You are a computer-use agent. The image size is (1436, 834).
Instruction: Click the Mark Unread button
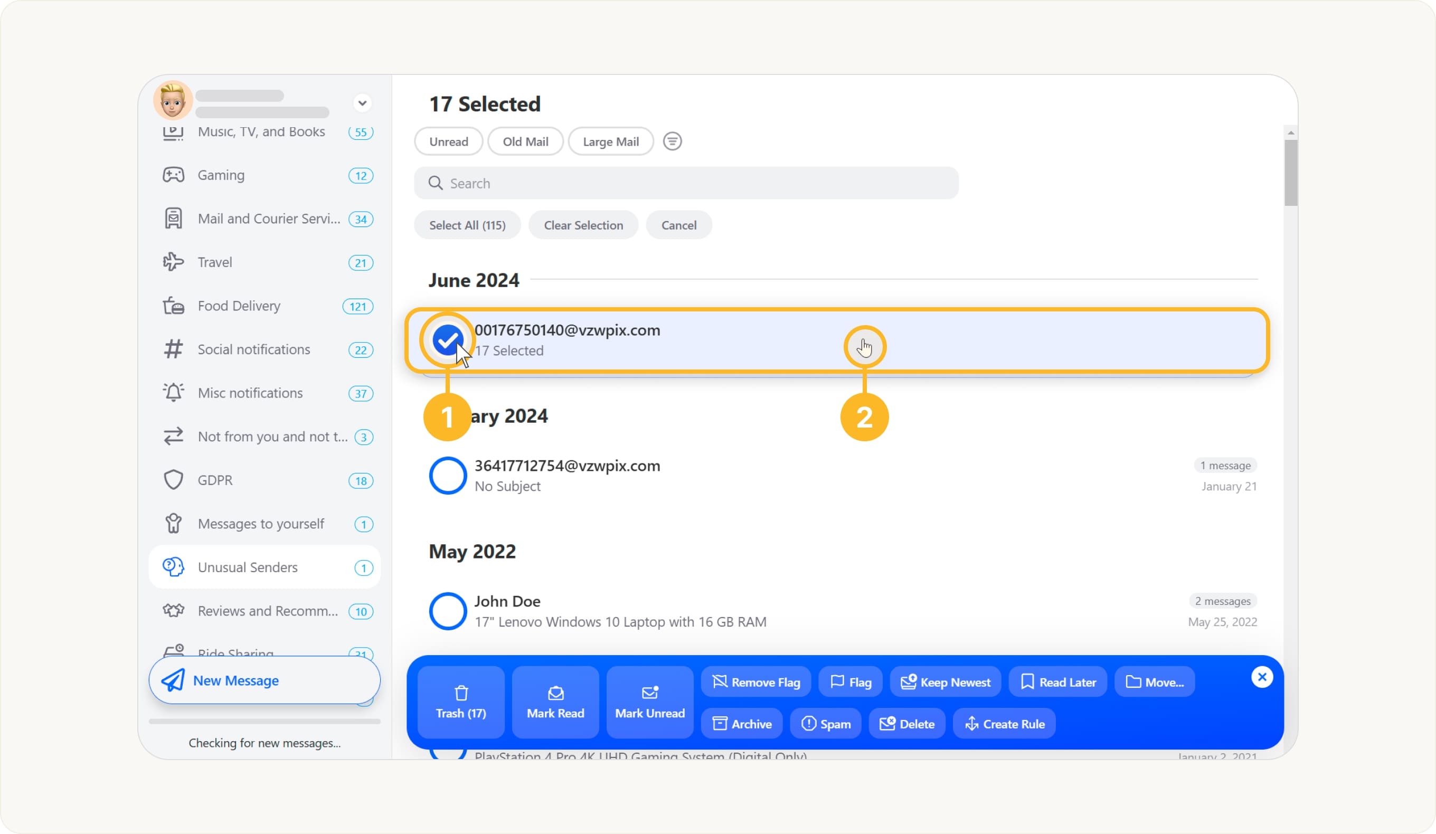pos(649,702)
